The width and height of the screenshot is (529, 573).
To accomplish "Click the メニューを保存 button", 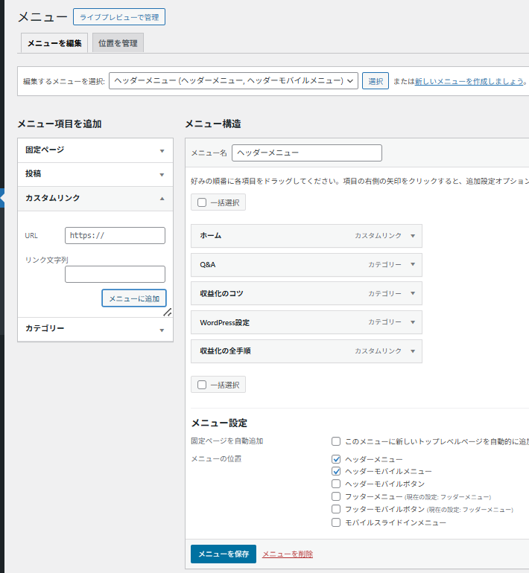I will point(223,554).
